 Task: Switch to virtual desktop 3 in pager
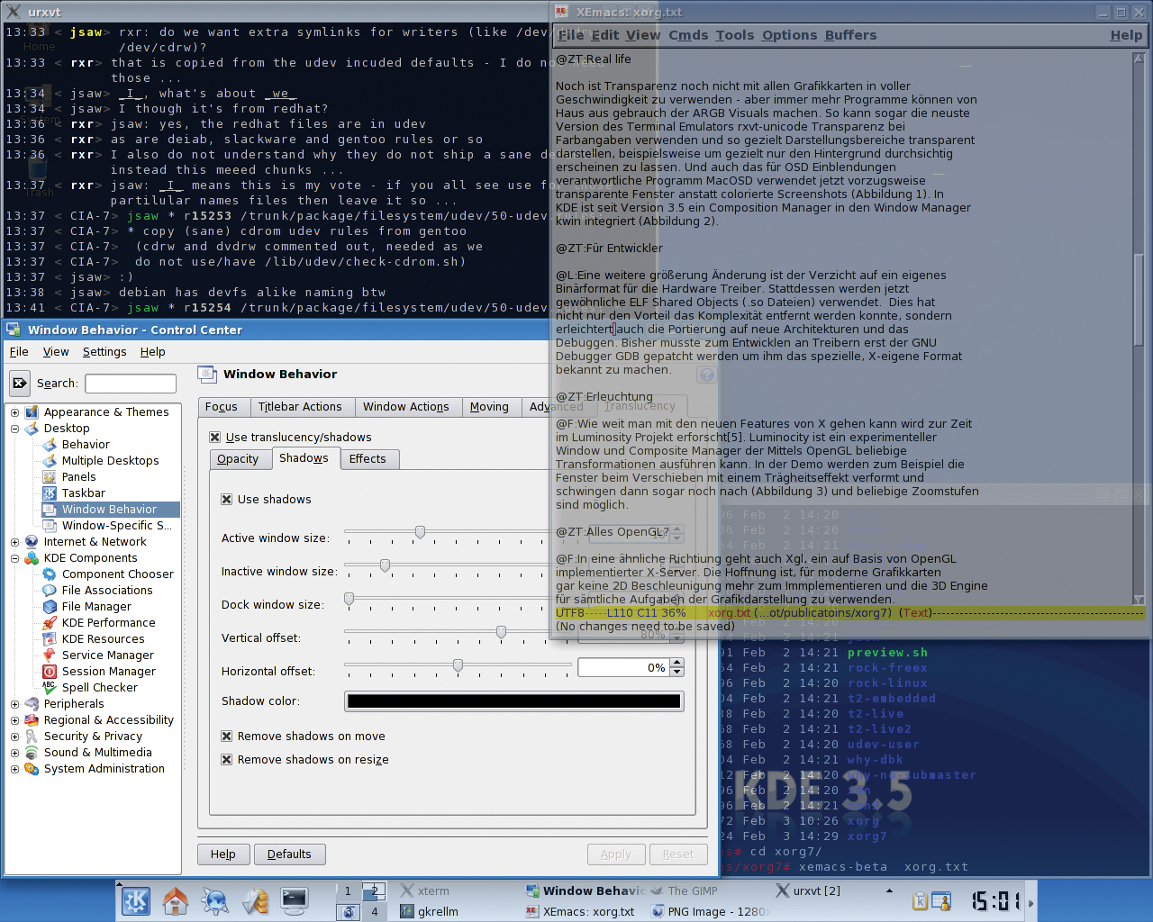click(x=349, y=911)
